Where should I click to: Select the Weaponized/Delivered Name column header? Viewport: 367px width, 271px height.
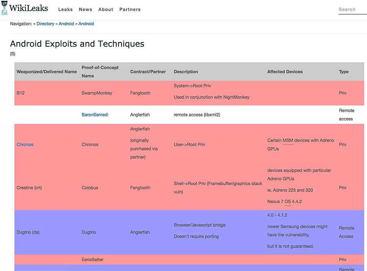(x=46, y=72)
